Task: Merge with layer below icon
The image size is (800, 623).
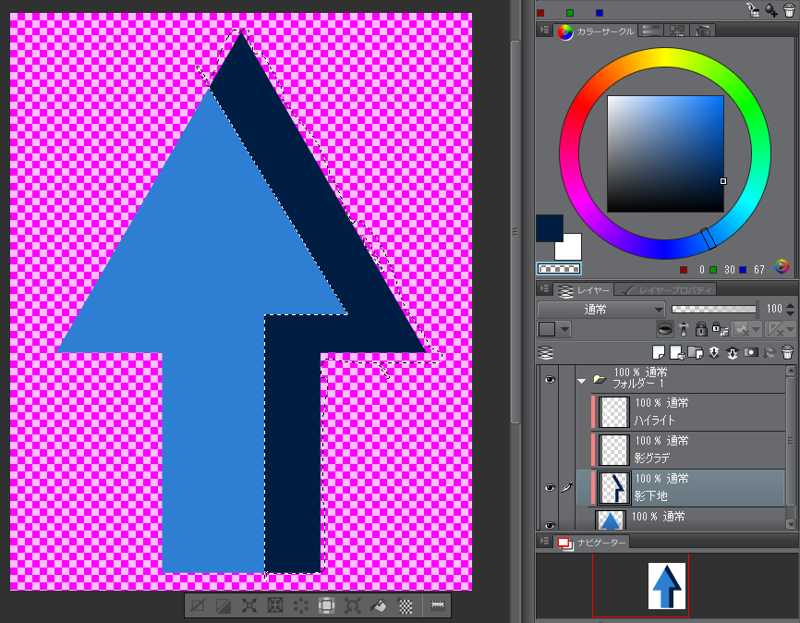Action: point(733,352)
